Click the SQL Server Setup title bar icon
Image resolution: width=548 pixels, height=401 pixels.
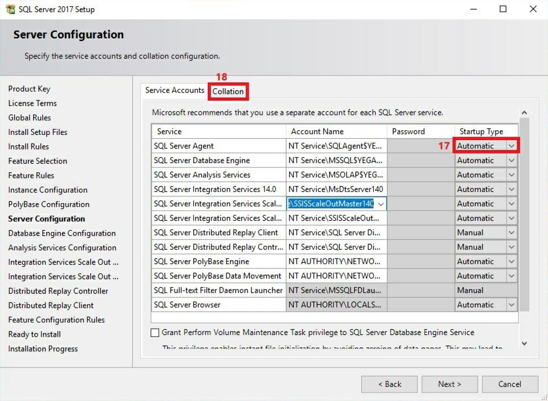pos(11,9)
